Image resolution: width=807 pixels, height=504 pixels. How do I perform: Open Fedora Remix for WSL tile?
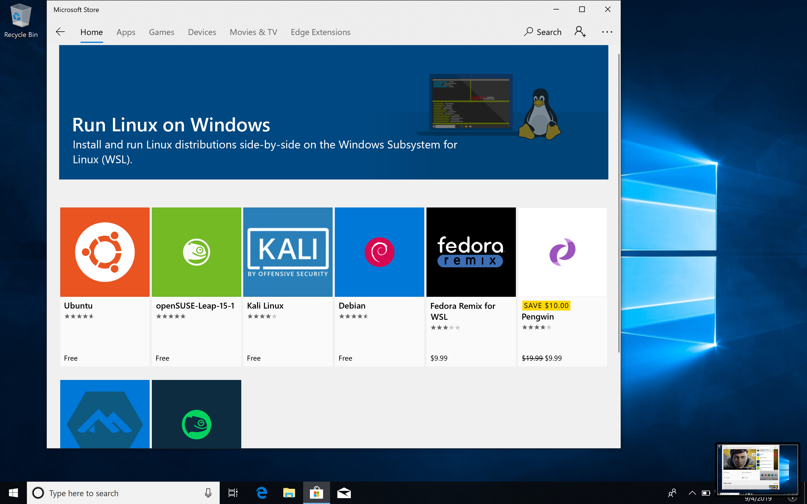pyautogui.click(x=470, y=252)
